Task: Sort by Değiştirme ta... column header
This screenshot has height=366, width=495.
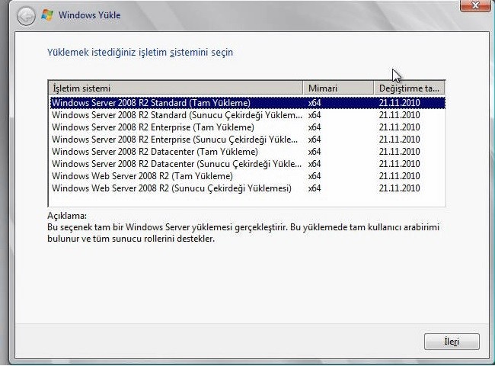Action: coord(410,88)
